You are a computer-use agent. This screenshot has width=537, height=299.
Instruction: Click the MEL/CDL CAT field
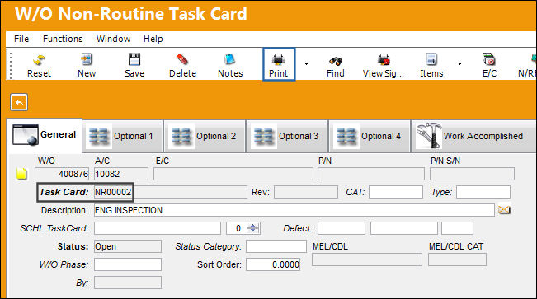457,259
